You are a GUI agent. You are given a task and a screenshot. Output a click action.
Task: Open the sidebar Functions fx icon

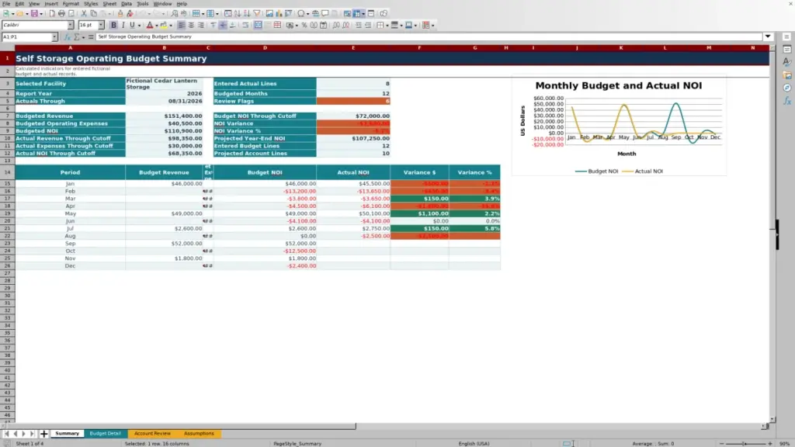pos(787,101)
